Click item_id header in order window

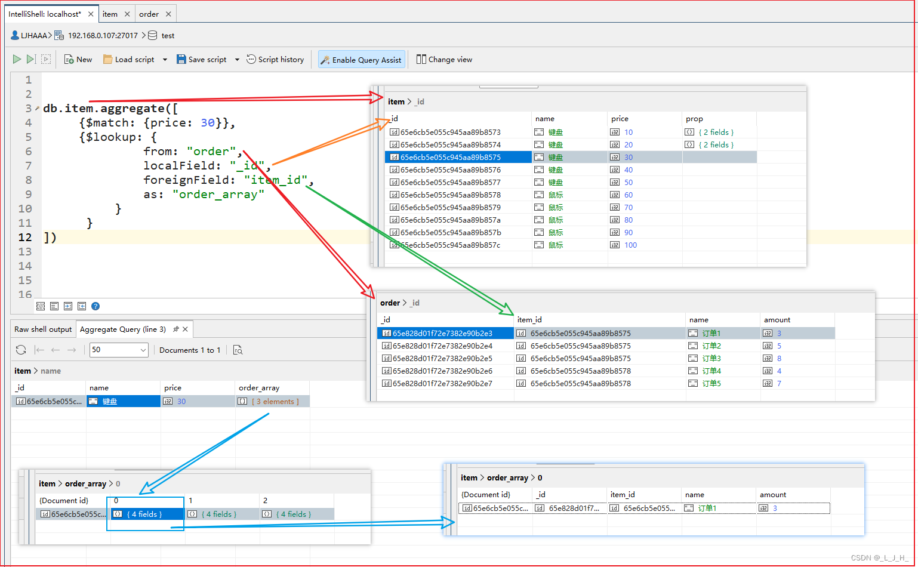(x=529, y=319)
